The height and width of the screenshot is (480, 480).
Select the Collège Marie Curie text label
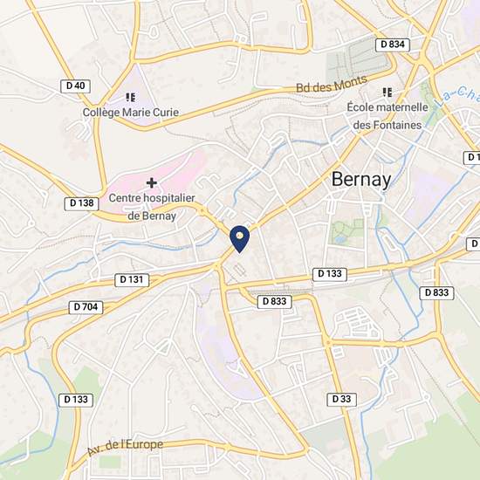pos(131,113)
